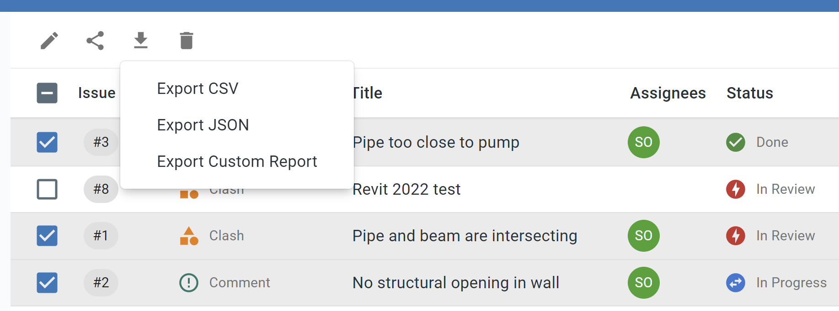The width and height of the screenshot is (839, 311).
Task: Toggle the select-all header checkbox
Action: pyautogui.click(x=47, y=93)
